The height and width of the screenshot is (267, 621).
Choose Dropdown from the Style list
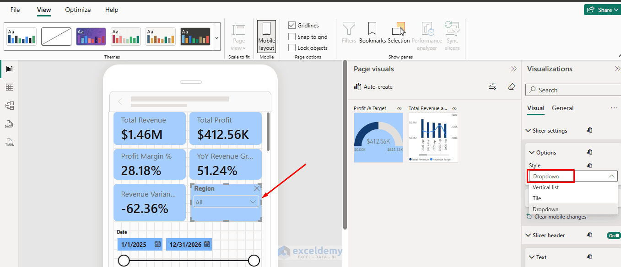(x=573, y=209)
